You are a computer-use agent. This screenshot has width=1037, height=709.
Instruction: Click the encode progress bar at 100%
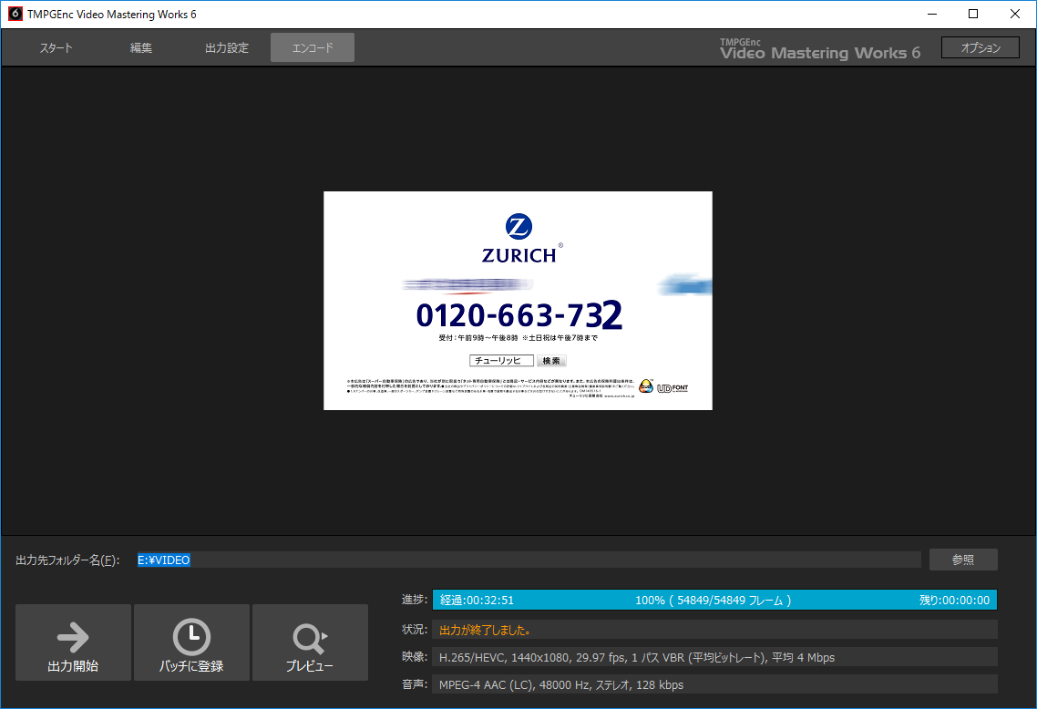[714, 600]
